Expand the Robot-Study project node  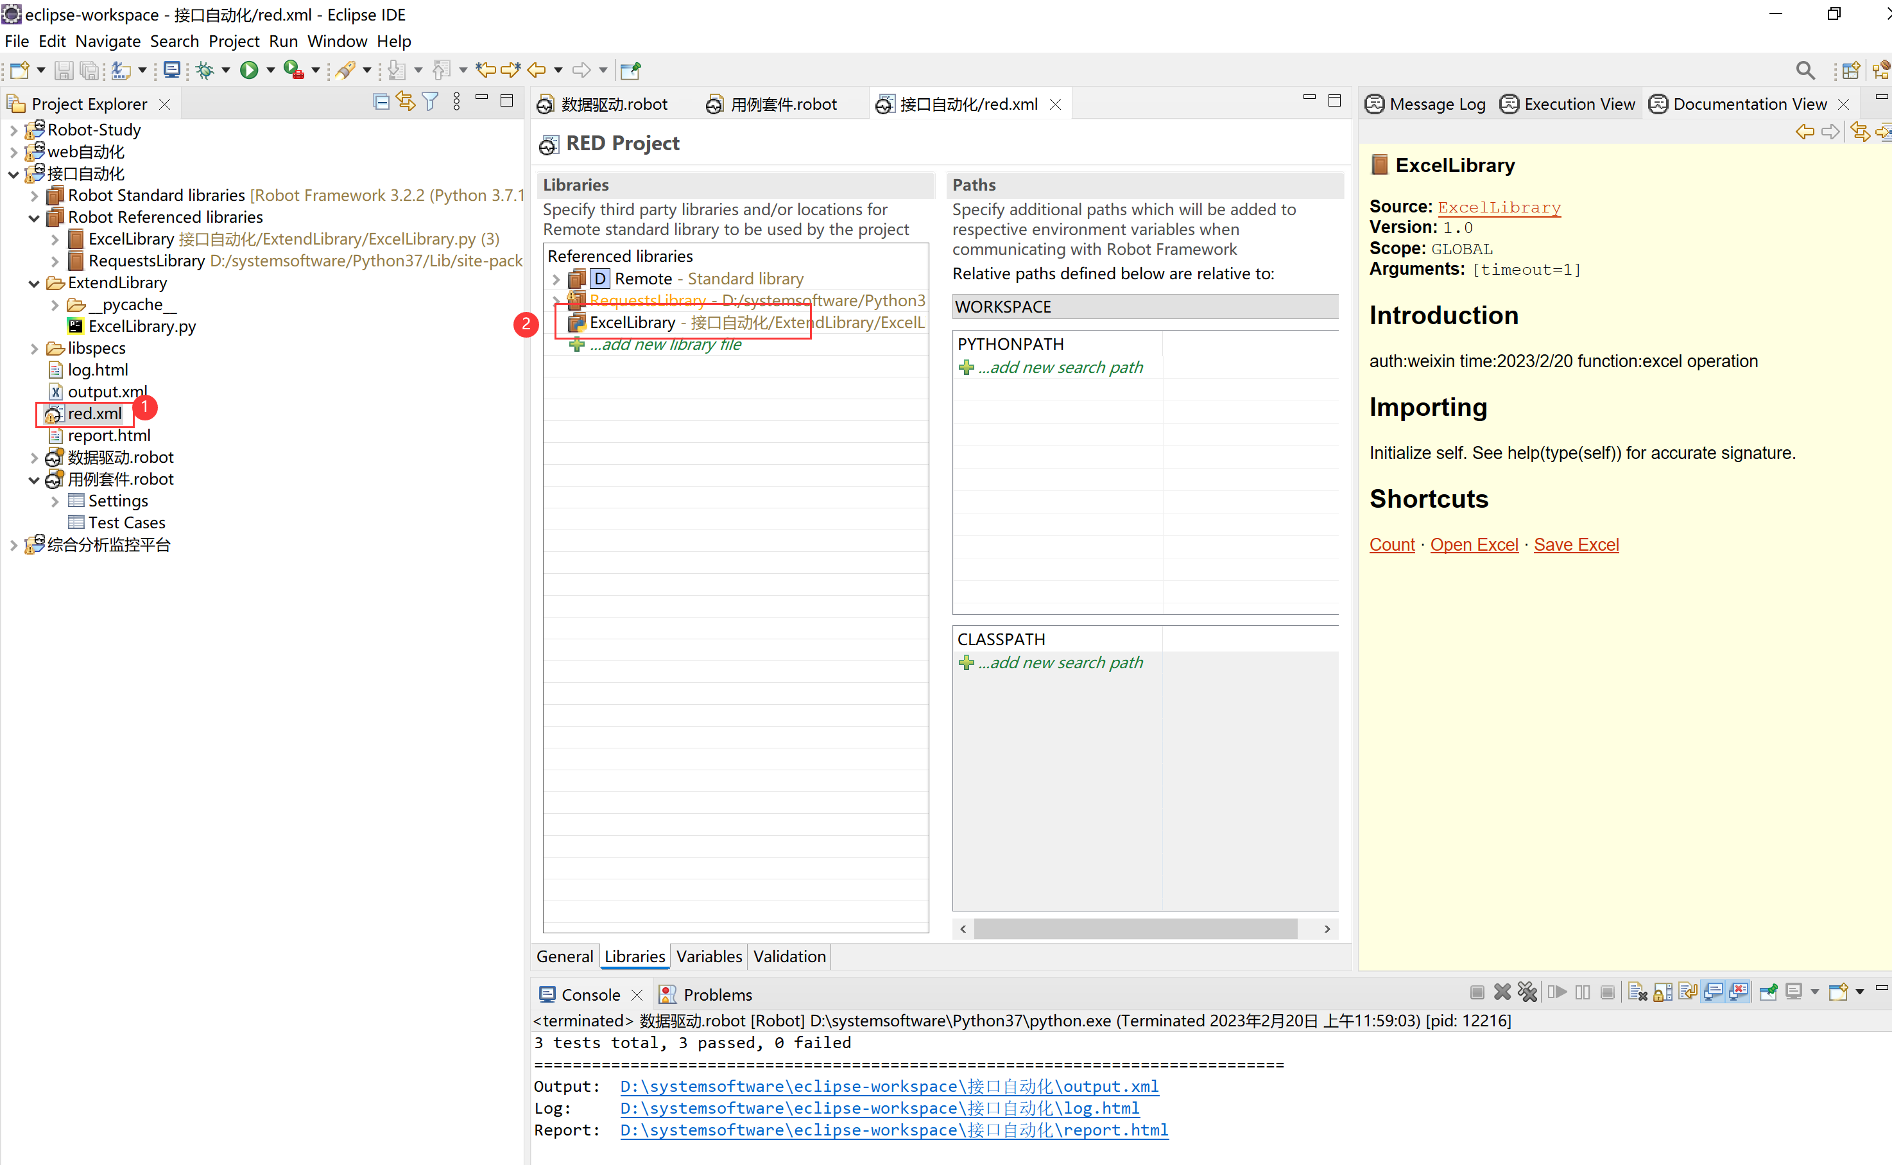pos(13,130)
